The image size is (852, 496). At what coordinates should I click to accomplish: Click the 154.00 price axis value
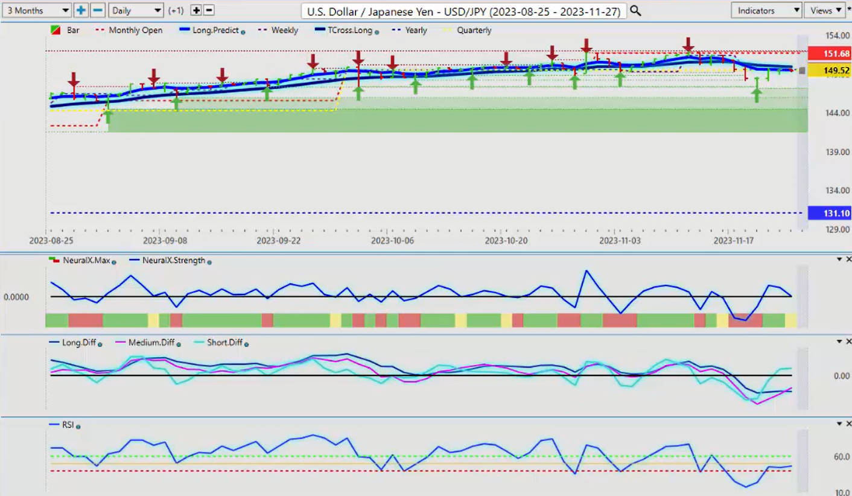click(839, 36)
